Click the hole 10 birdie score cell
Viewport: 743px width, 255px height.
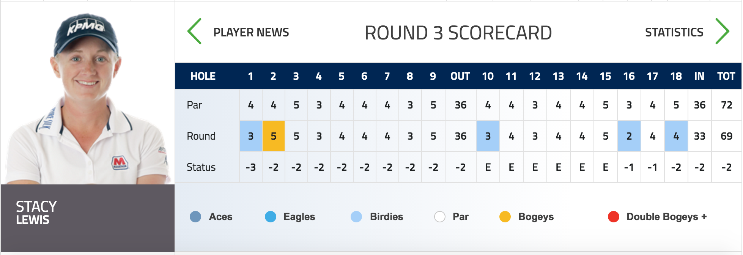tap(488, 136)
